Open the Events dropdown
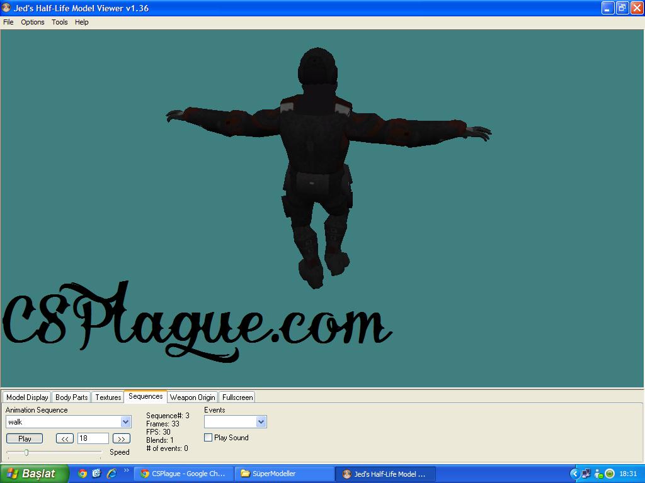 click(x=261, y=422)
